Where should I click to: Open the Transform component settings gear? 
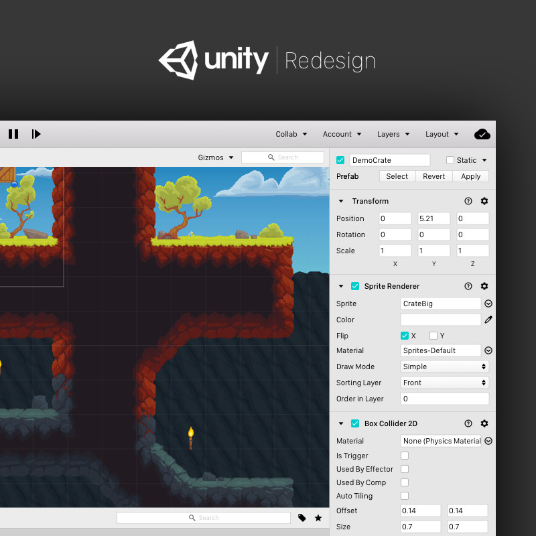(484, 201)
